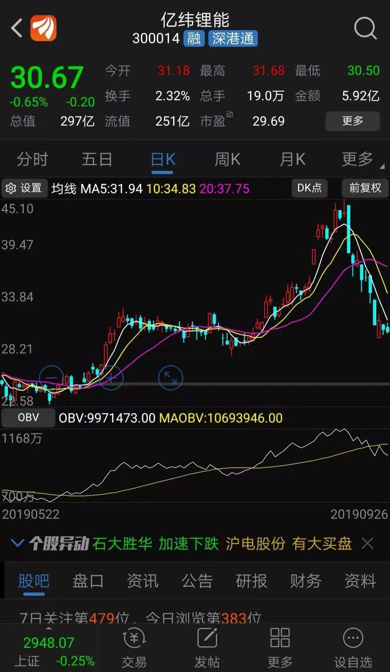Image resolution: width=390 pixels, height=672 pixels.
Task: Click the current price 30.67
Action: tap(47, 77)
